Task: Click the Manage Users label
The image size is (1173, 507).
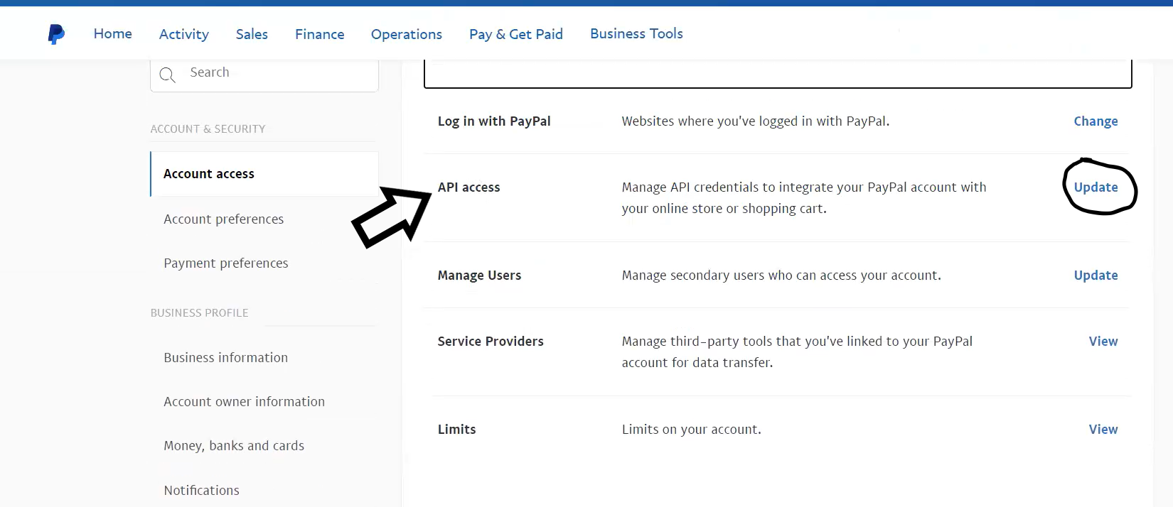Action: coord(480,276)
